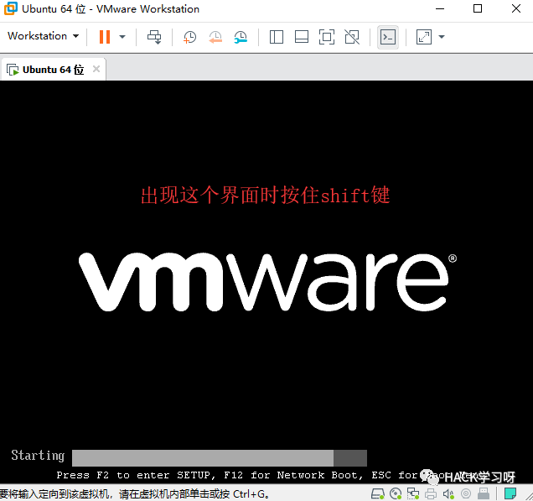The width and height of the screenshot is (533, 501).
Task: Expand the stretch options dropdown arrow
Action: [x=442, y=37]
